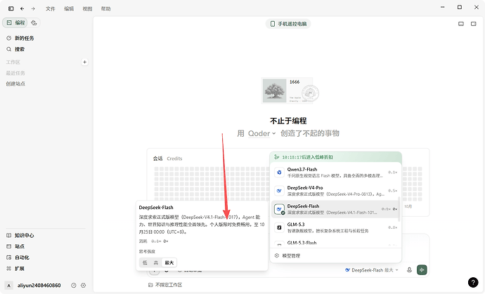The height and width of the screenshot is (294, 485).
Task: Open 扩展 in the sidebar
Action: pos(15,269)
